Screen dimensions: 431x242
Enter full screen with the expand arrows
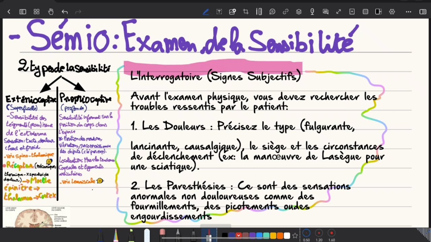coord(339,12)
